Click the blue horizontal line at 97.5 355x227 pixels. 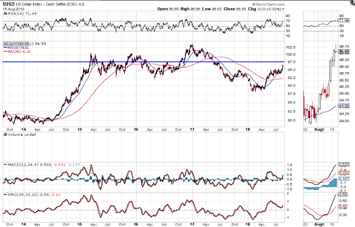tap(144, 62)
